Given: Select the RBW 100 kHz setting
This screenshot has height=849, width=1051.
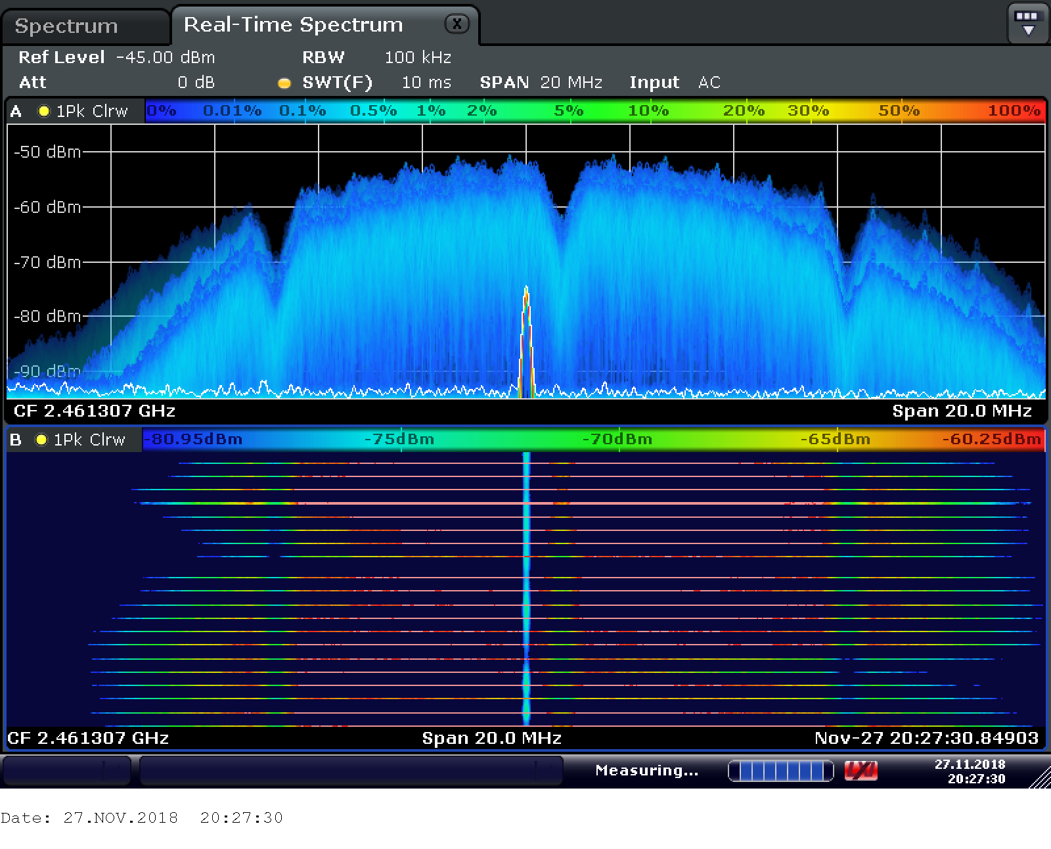Looking at the screenshot, I should [377, 57].
